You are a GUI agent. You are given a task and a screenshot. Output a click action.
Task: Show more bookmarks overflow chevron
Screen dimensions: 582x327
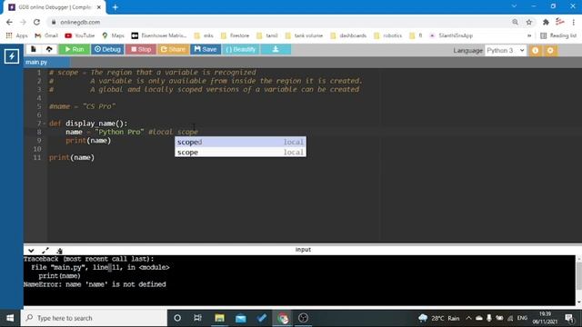click(x=529, y=35)
